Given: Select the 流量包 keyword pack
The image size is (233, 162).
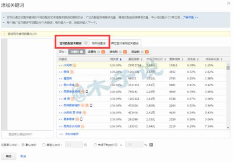Looking at the screenshot, I should coord(92,52).
